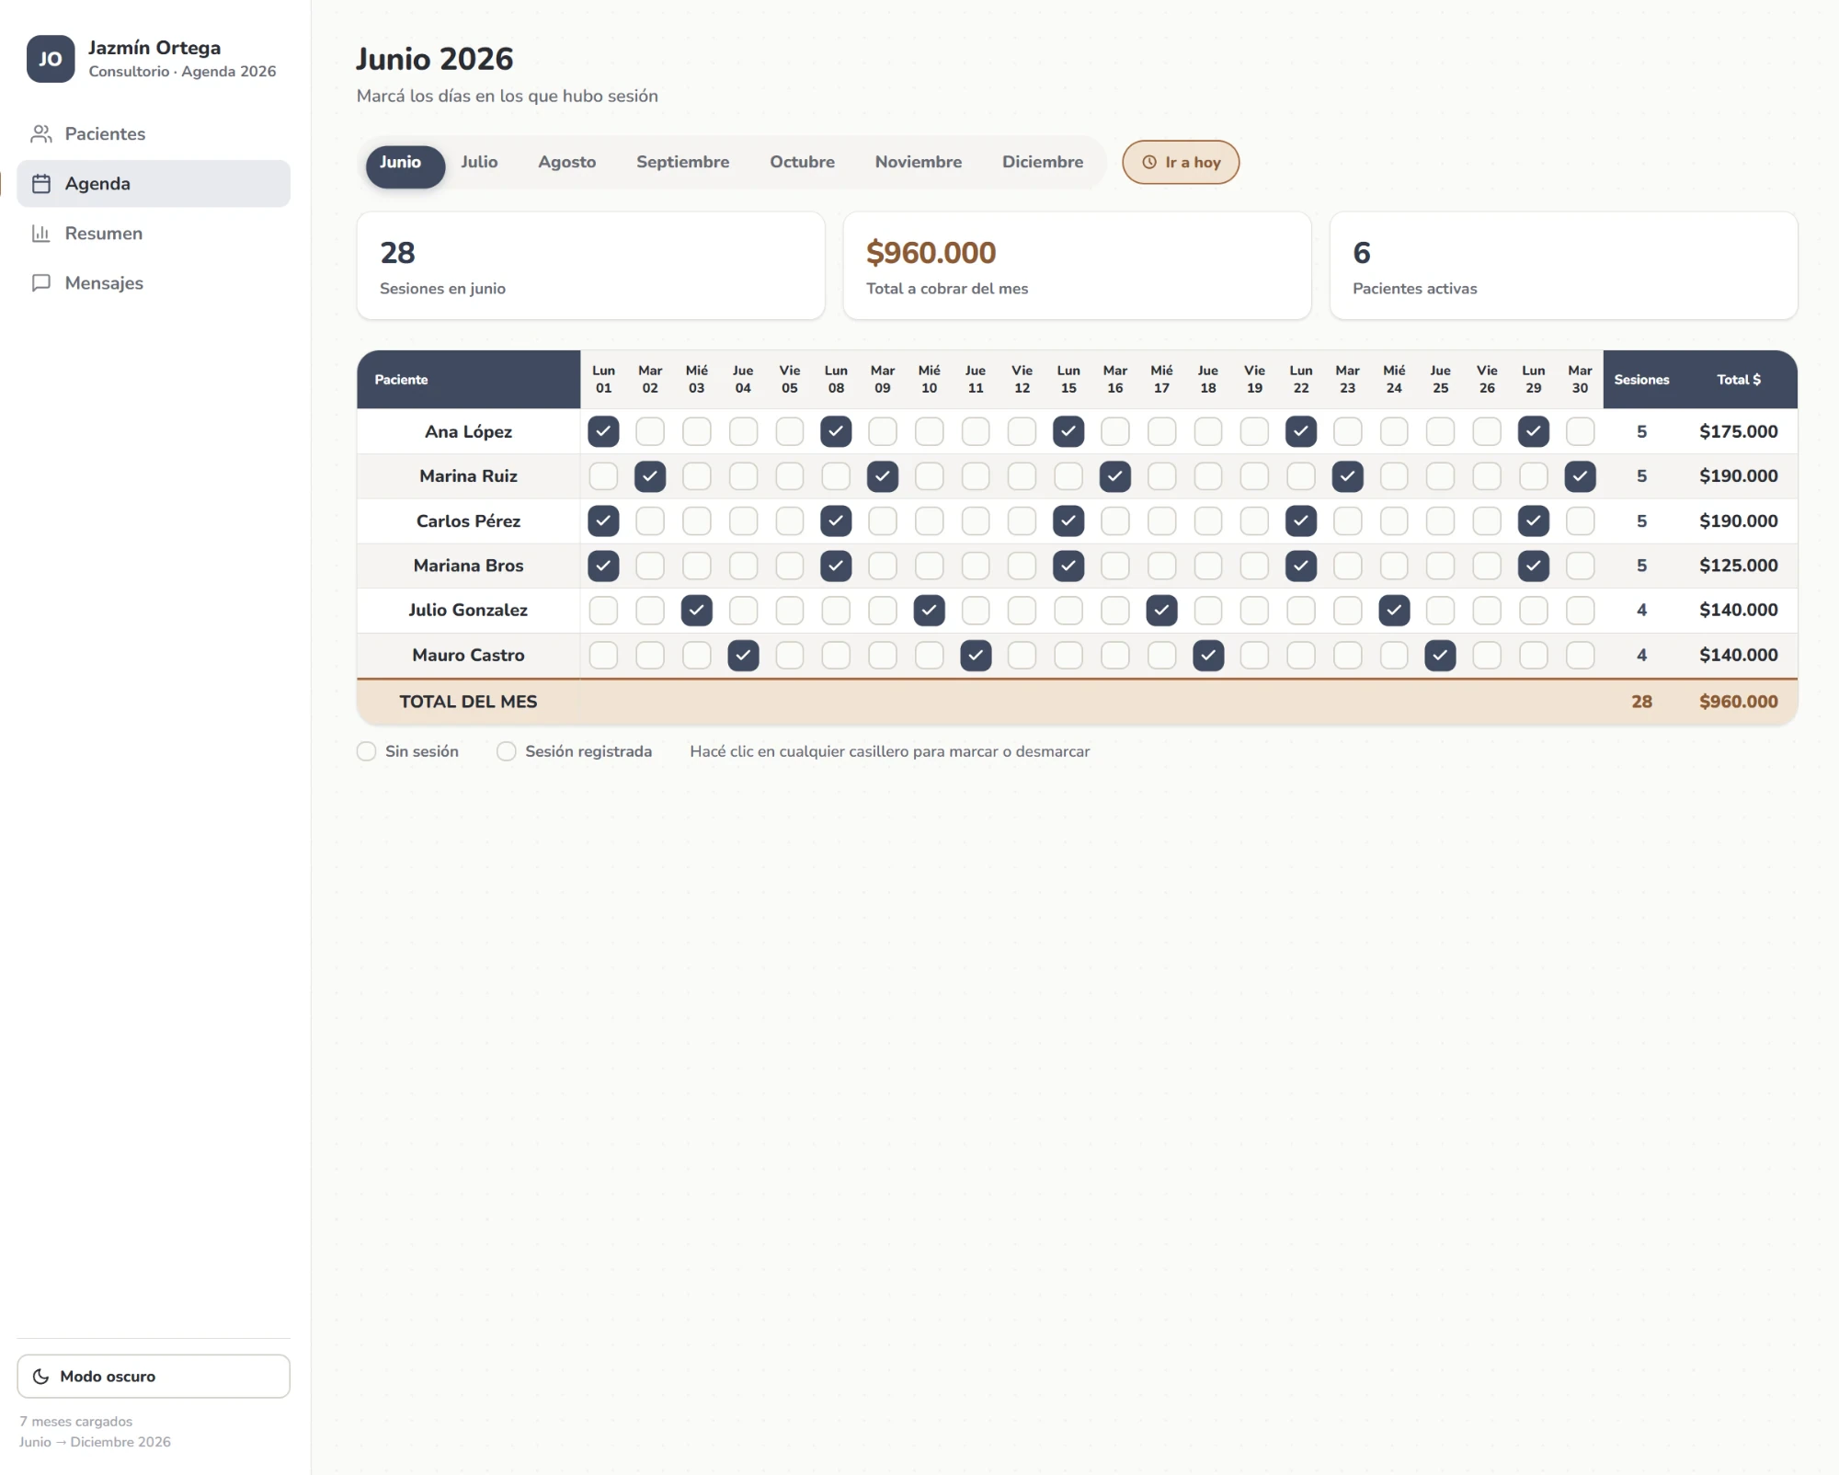Select the Octubre month tab
The width and height of the screenshot is (1839, 1475).
[x=802, y=163]
